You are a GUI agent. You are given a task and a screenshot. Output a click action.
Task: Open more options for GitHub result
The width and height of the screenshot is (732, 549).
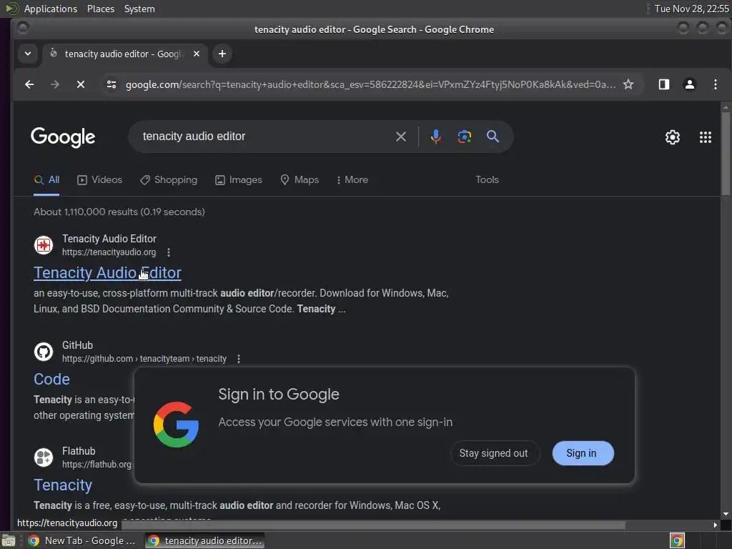[x=239, y=359]
